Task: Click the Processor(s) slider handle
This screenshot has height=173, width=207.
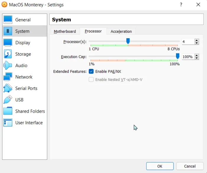Action: 128,41
